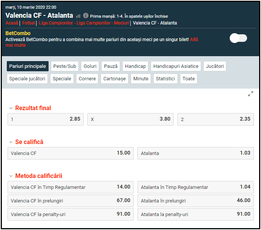261x230 pixels.
Task: Open the Handicapuri Asiatice tab
Action: [x=176, y=66]
